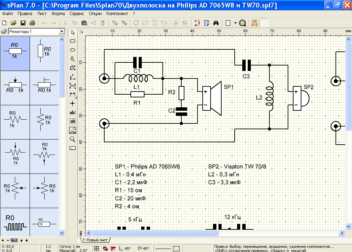Open the Форма menu
352x252 pixels.
click(x=58, y=13)
